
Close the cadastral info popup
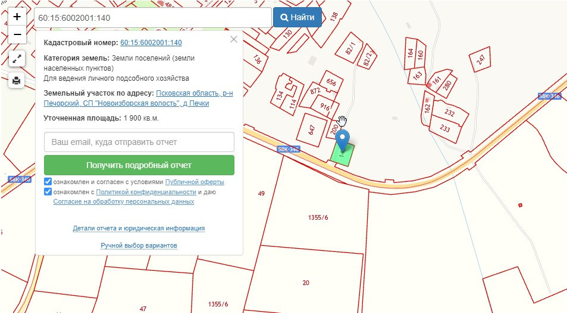coord(234,39)
